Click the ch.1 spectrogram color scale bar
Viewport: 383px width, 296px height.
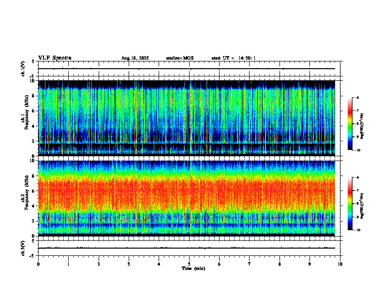click(350, 124)
